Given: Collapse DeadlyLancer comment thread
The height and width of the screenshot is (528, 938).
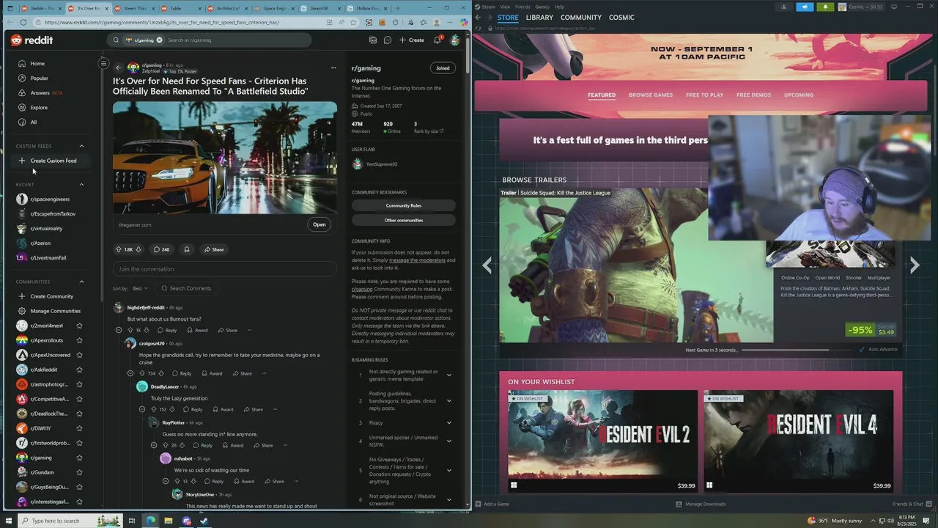Looking at the screenshot, I should click(x=142, y=409).
